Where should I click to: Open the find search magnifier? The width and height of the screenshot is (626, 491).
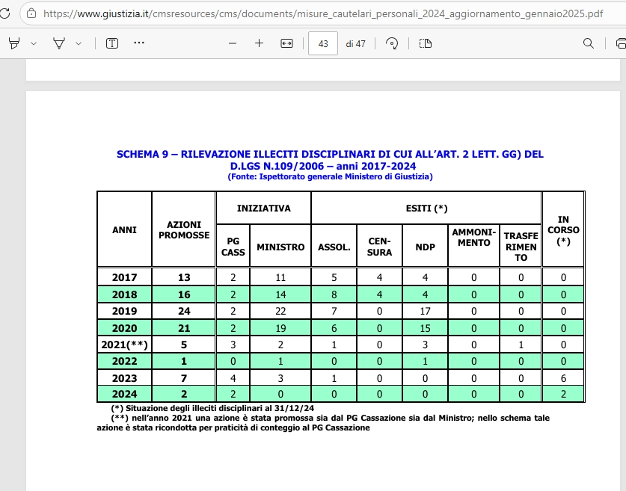point(589,43)
